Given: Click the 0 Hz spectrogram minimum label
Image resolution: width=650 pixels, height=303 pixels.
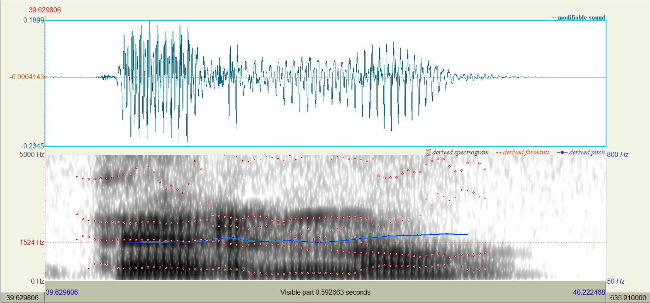Looking at the screenshot, I should point(37,281).
